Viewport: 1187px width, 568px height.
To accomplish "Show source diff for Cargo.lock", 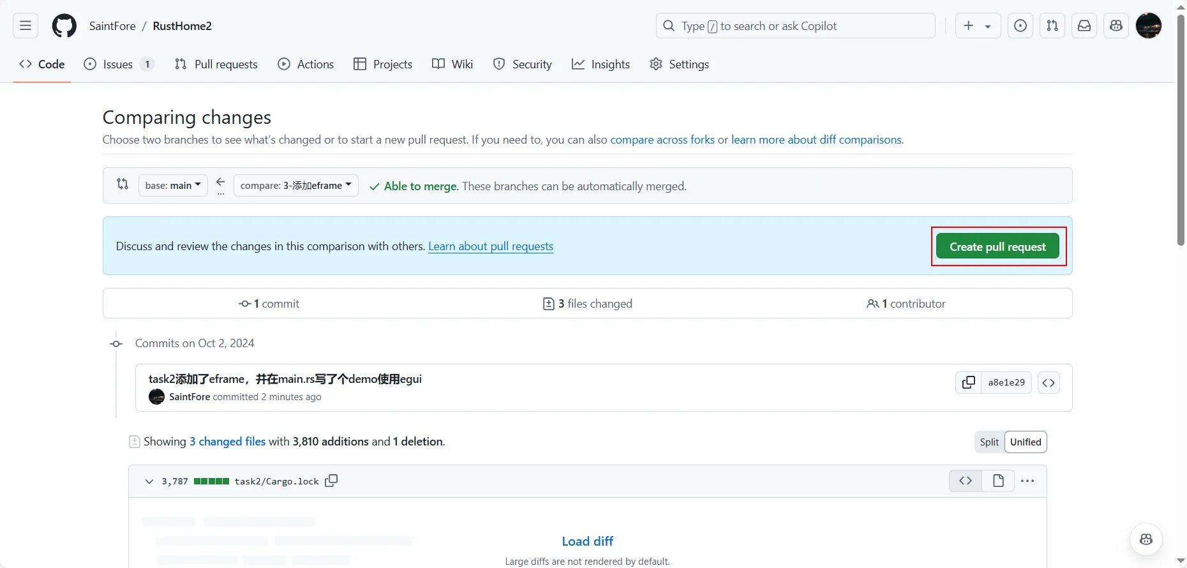I will 966,481.
